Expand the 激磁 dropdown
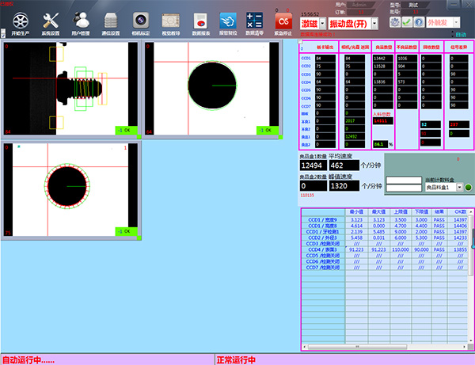Image resolution: width=475 pixels, height=365 pixels. click(324, 24)
